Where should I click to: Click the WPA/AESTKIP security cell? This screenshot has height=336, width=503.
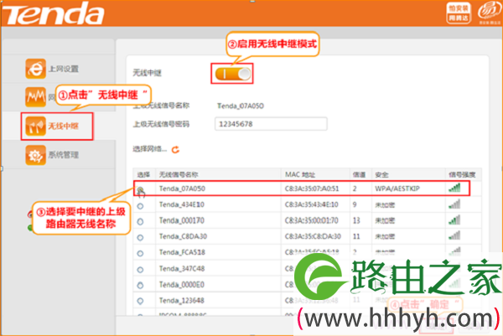[397, 189]
